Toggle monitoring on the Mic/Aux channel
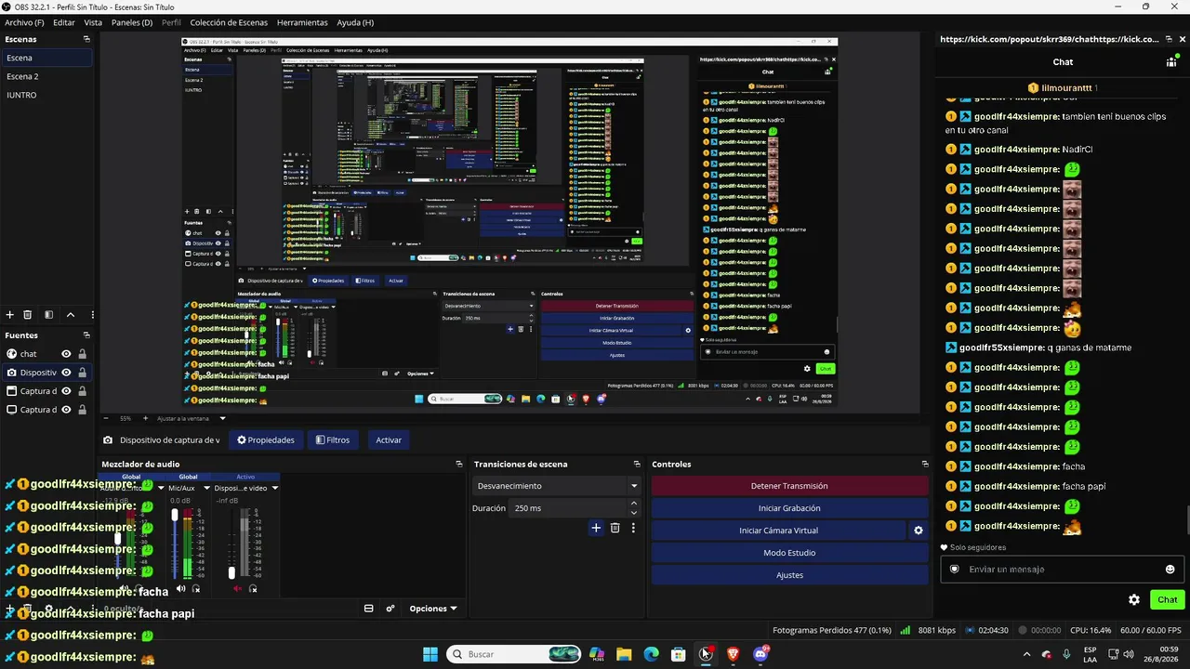The image size is (1190, 669). pyautogui.click(x=196, y=588)
